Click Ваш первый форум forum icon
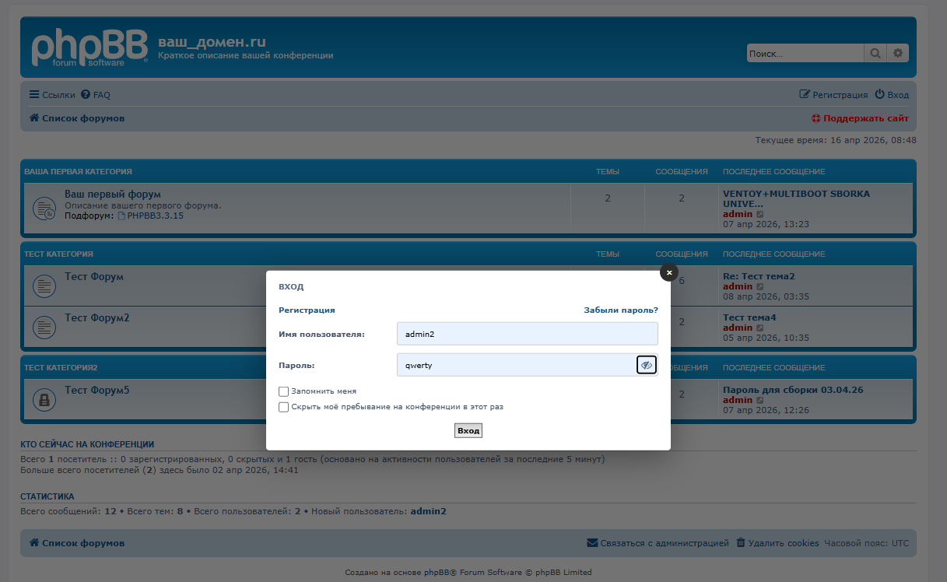Screen dimensions: 947x582 pyautogui.click(x=44, y=209)
